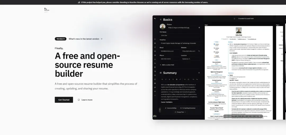Viewport: 286px width, 135px height.
Task: Expand the Change Tone dropdown
Action: click(x=180, y=112)
